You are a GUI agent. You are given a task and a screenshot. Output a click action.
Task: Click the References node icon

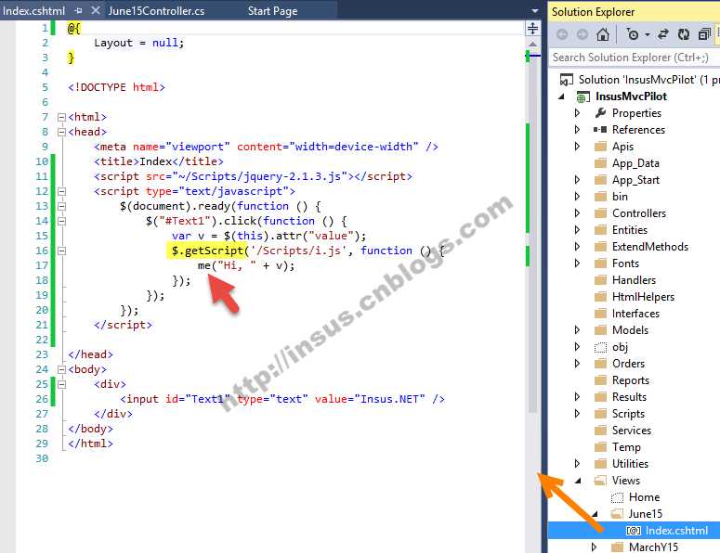tap(600, 130)
